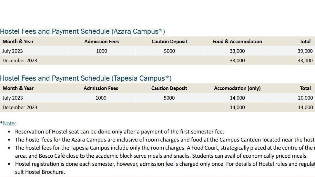The height and width of the screenshot is (177, 315).
Task: Click the 39,000 total cell
Action: pyautogui.click(x=305, y=51)
